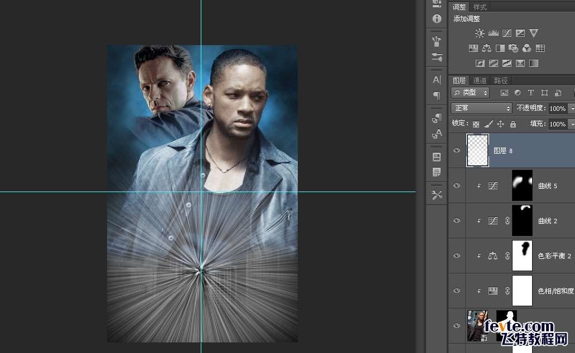575x353 pixels.
Task: Add a Color Balance adjustment
Action: pyautogui.click(x=487, y=48)
